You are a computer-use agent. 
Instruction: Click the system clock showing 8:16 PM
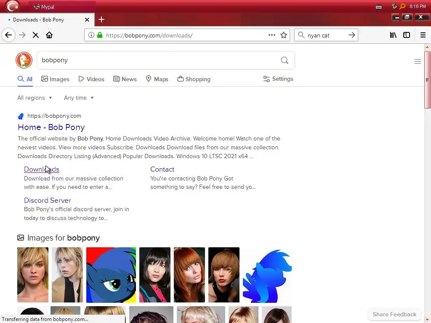pyautogui.click(x=418, y=6)
